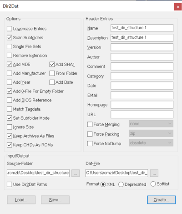Click the Load... button

(x=21, y=200)
